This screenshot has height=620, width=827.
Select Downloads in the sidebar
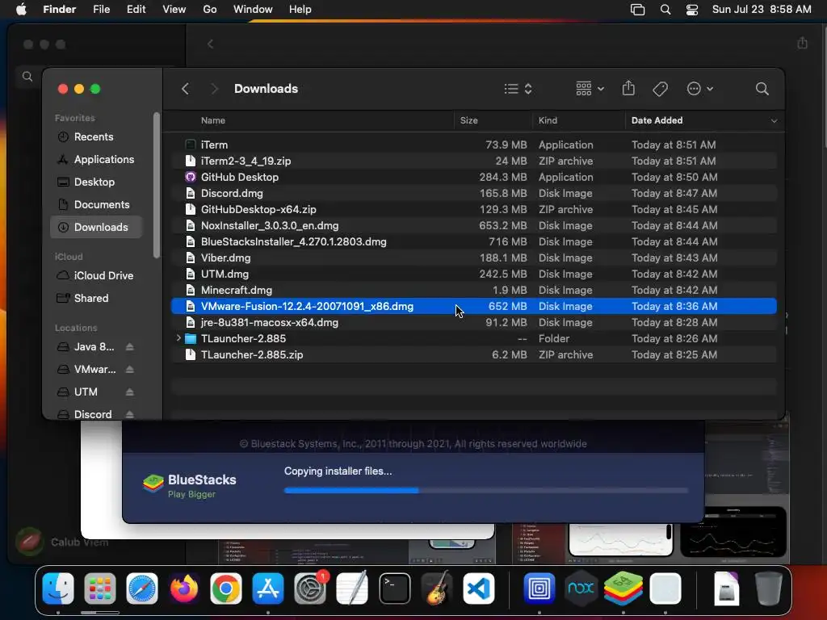(96, 227)
